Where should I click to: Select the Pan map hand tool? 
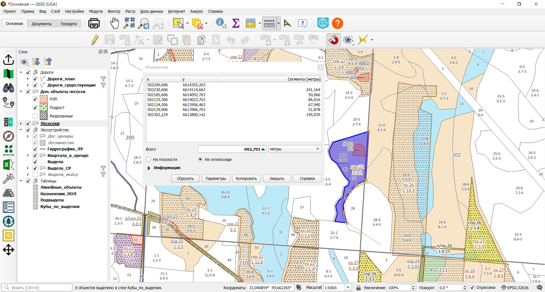click(114, 23)
